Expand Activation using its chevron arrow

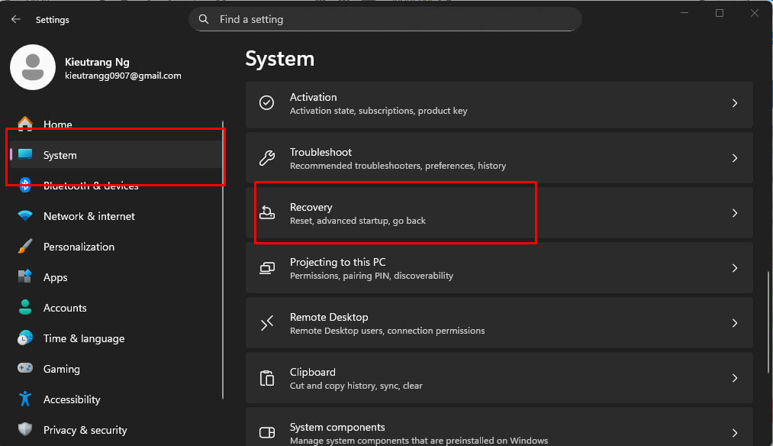734,103
